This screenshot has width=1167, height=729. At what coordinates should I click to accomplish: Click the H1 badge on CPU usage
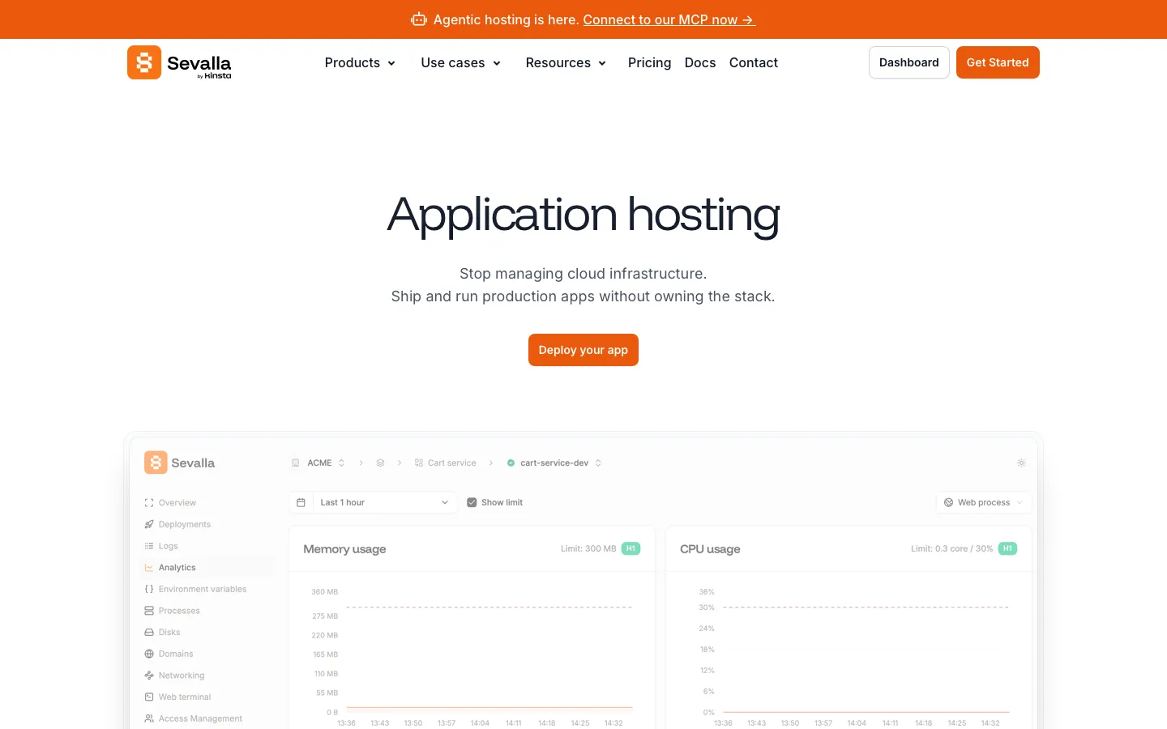pyautogui.click(x=1007, y=548)
